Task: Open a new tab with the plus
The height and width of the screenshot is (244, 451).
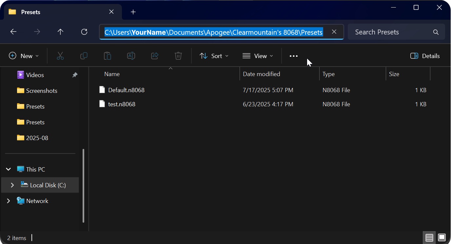Action: (x=133, y=12)
